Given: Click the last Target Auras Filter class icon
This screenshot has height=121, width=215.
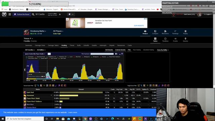Looking at the screenshot, I should tap(169, 86).
